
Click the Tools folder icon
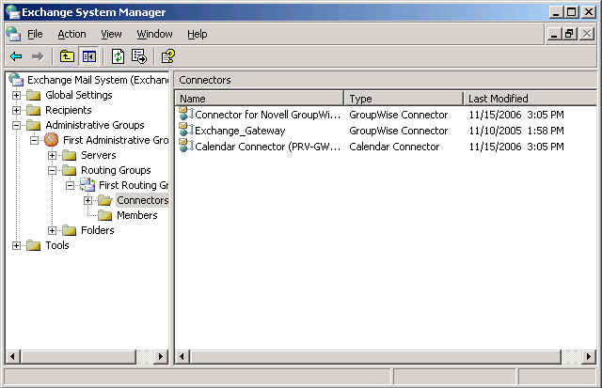tap(34, 245)
